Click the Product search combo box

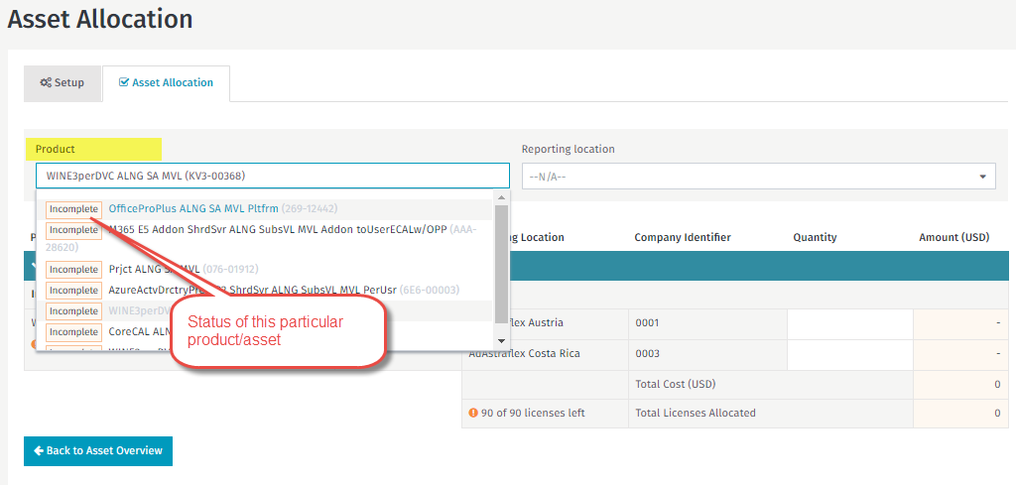[x=272, y=176]
